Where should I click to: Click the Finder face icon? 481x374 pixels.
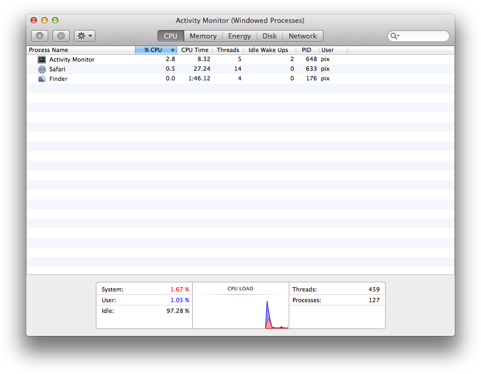[42, 79]
